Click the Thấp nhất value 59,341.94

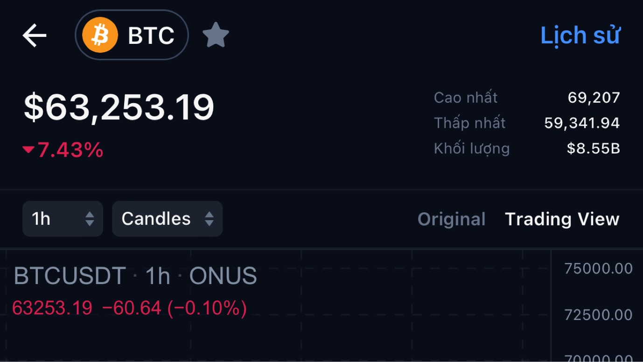[582, 123]
